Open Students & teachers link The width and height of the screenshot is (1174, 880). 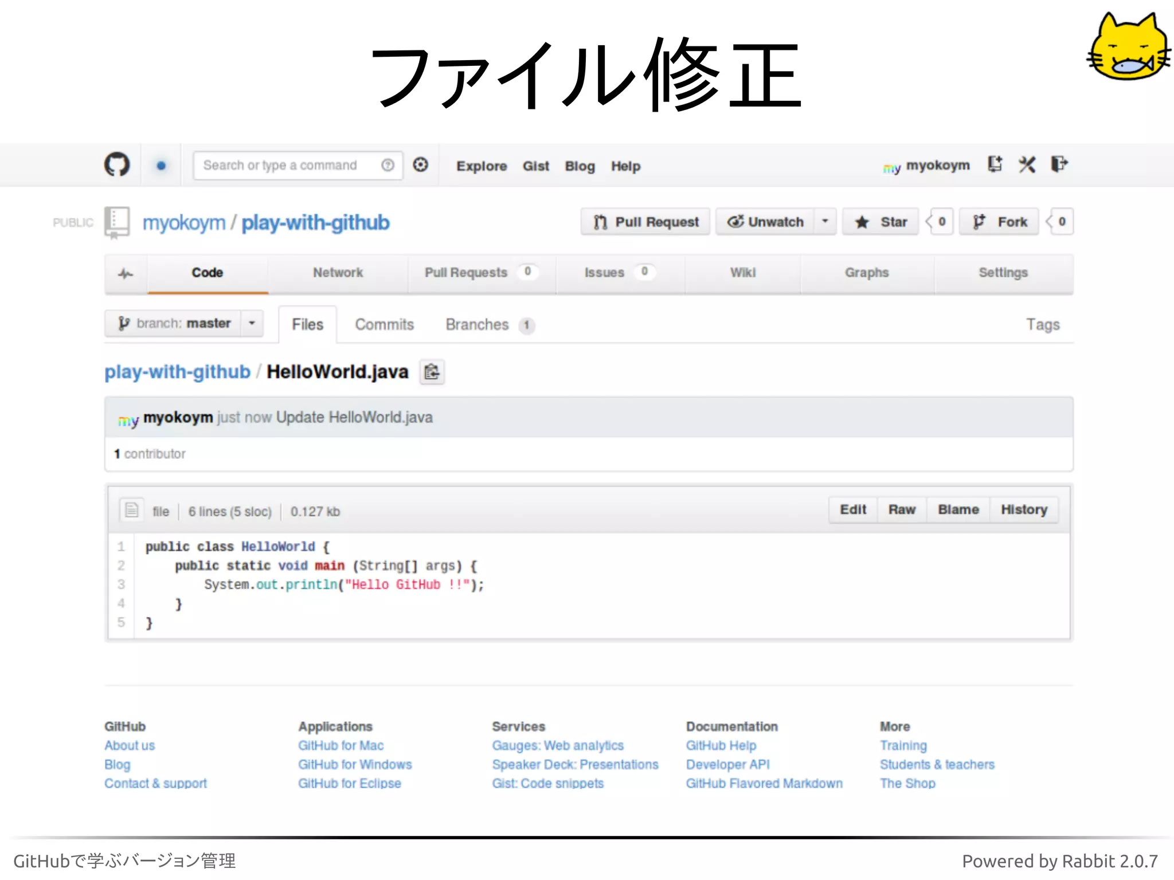[937, 764]
